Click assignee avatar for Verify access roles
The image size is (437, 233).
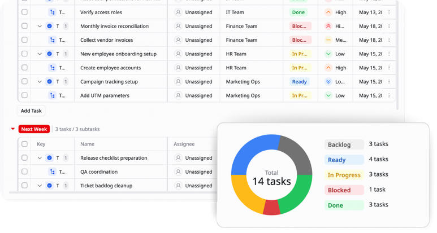click(178, 12)
